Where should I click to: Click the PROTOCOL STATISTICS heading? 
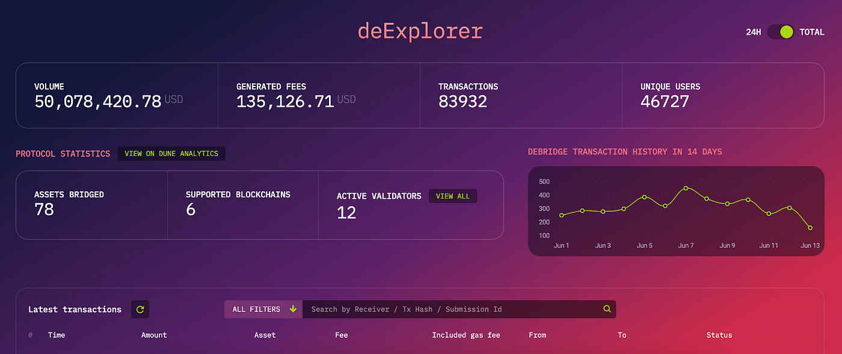[x=63, y=154]
